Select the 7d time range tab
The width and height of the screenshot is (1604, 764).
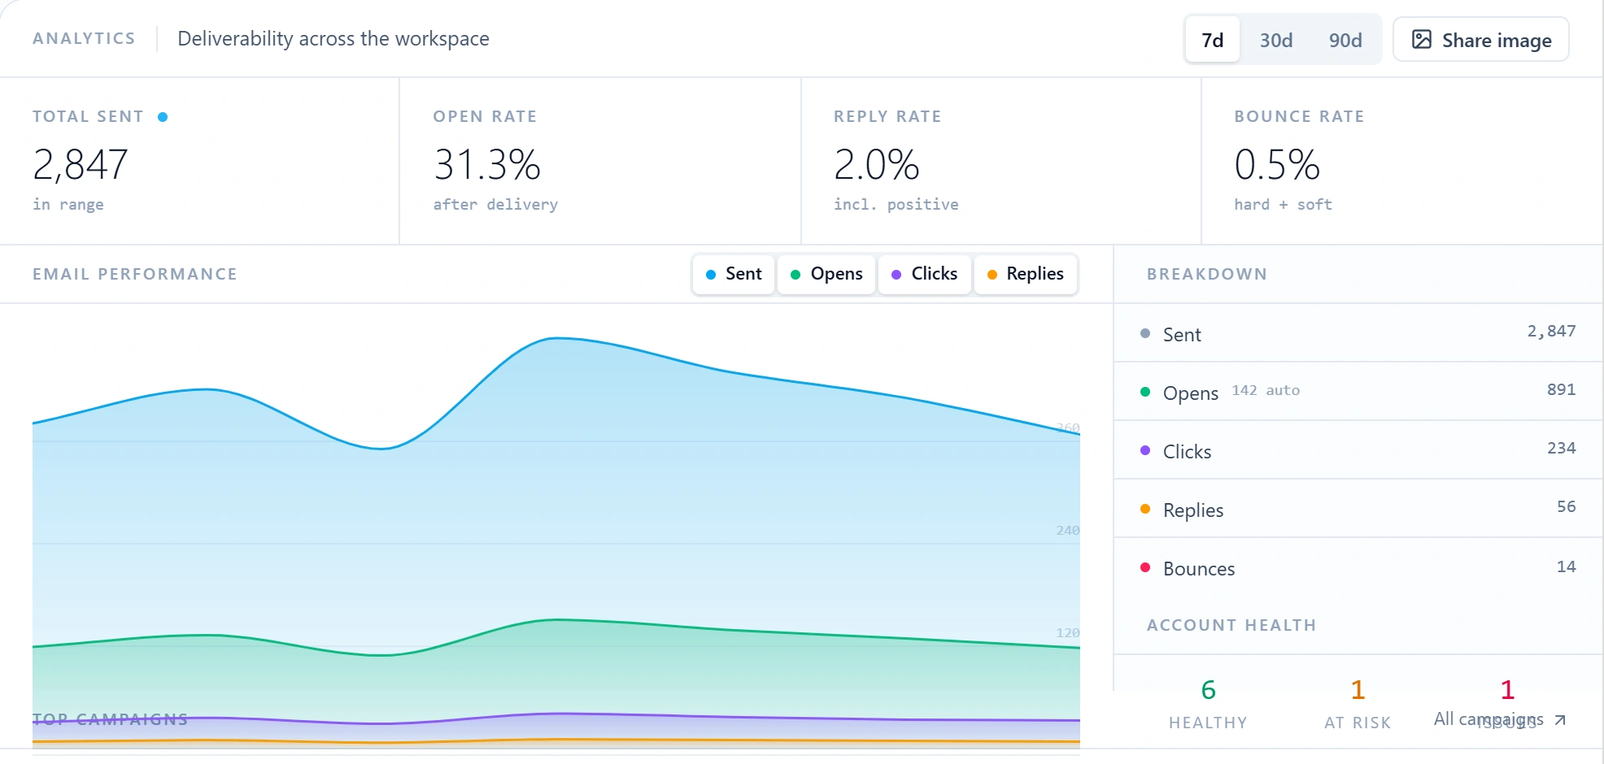click(x=1212, y=40)
